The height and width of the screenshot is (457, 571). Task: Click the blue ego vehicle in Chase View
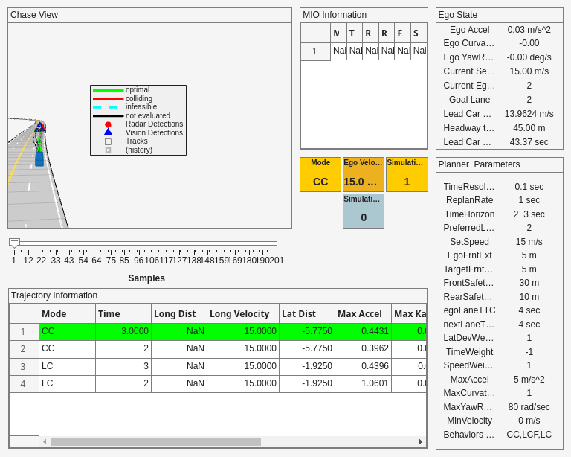click(39, 159)
